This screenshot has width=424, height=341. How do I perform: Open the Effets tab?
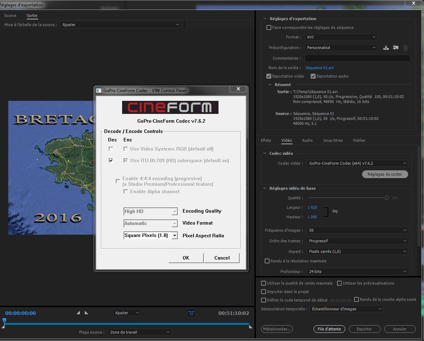click(266, 140)
